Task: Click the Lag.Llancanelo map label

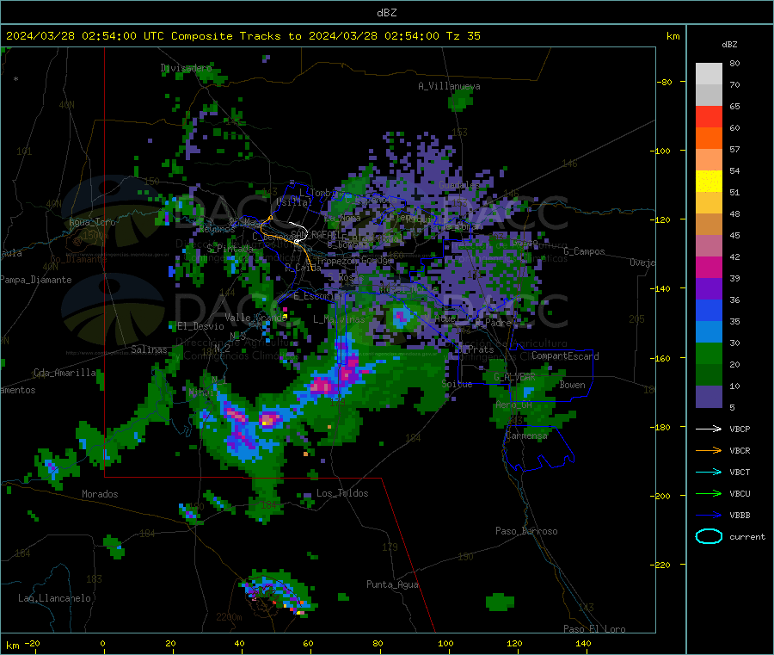Action: tap(55, 599)
